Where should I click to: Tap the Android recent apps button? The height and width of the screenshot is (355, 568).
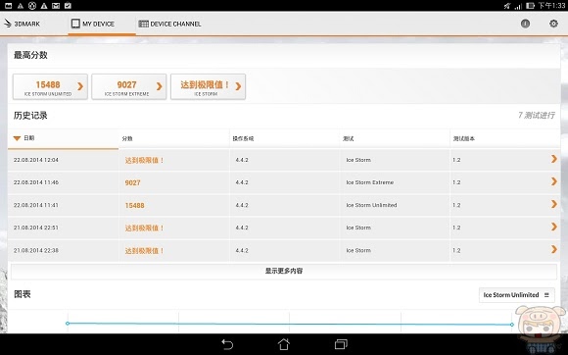[341, 344]
